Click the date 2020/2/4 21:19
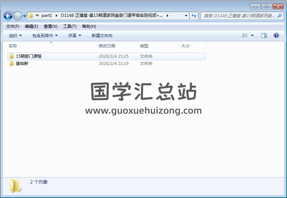The height and width of the screenshot is (198, 287). [113, 64]
